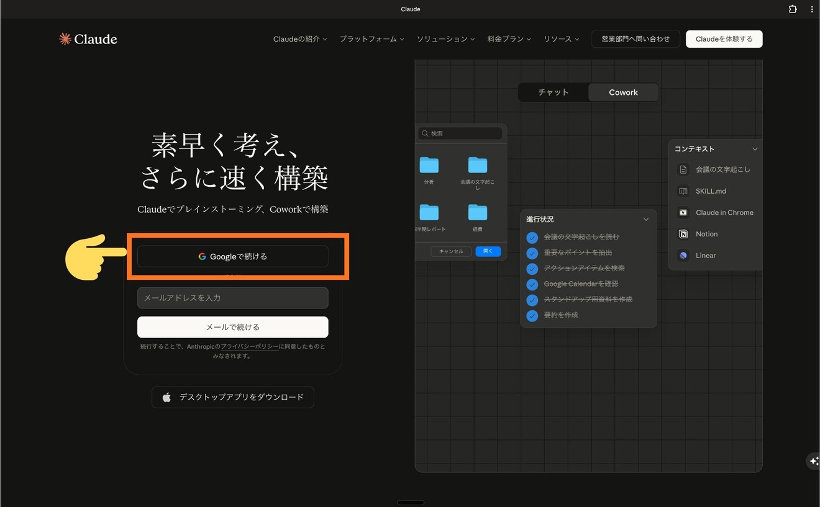The height and width of the screenshot is (507, 820).
Task: Focus the メールアドレスを入力 field
Action: pyautogui.click(x=233, y=298)
